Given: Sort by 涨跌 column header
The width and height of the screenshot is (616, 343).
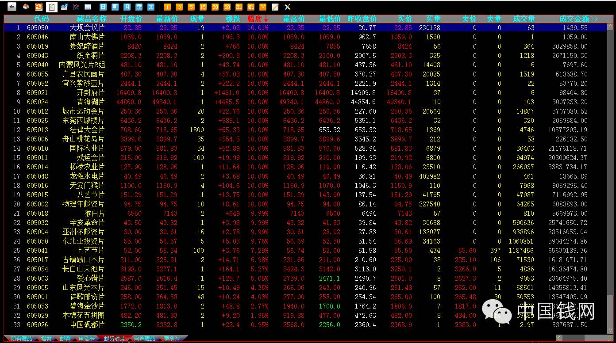Looking at the screenshot, I should pyautogui.click(x=233, y=19).
